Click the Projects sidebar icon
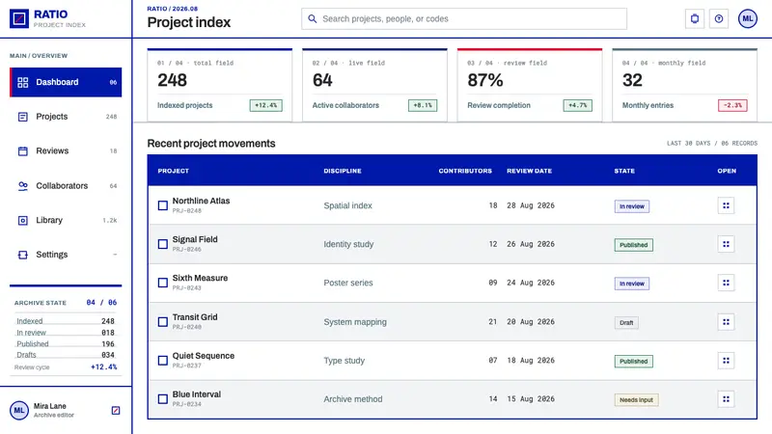Image resolution: width=772 pixels, height=434 pixels. [x=22, y=117]
